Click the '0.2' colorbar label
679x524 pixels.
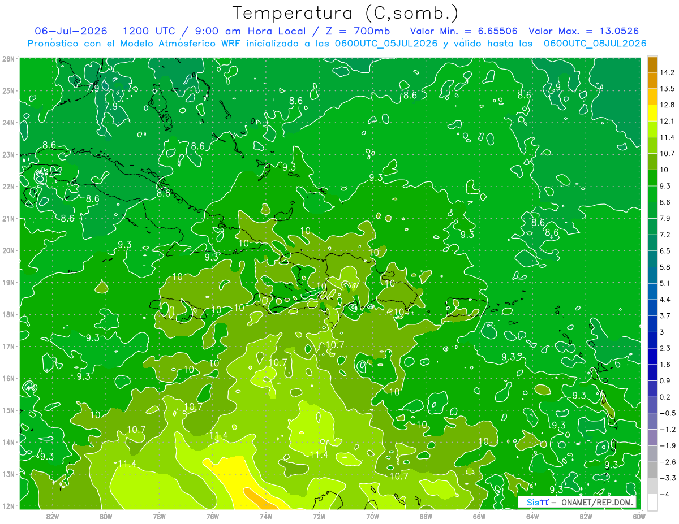tap(665, 397)
